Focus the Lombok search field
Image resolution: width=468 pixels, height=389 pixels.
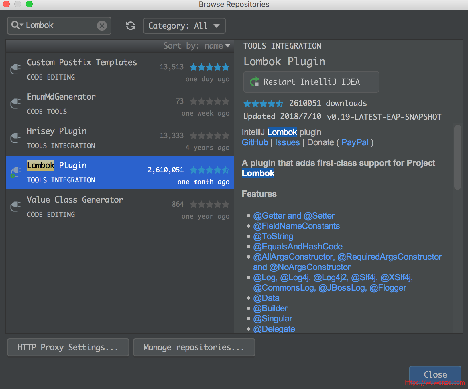(59, 26)
